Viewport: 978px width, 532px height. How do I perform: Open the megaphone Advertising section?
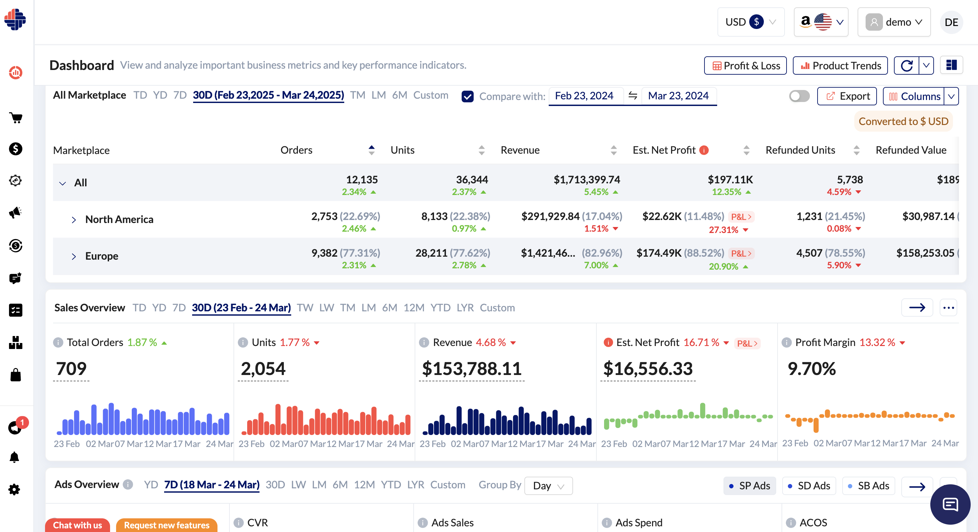coord(15,212)
